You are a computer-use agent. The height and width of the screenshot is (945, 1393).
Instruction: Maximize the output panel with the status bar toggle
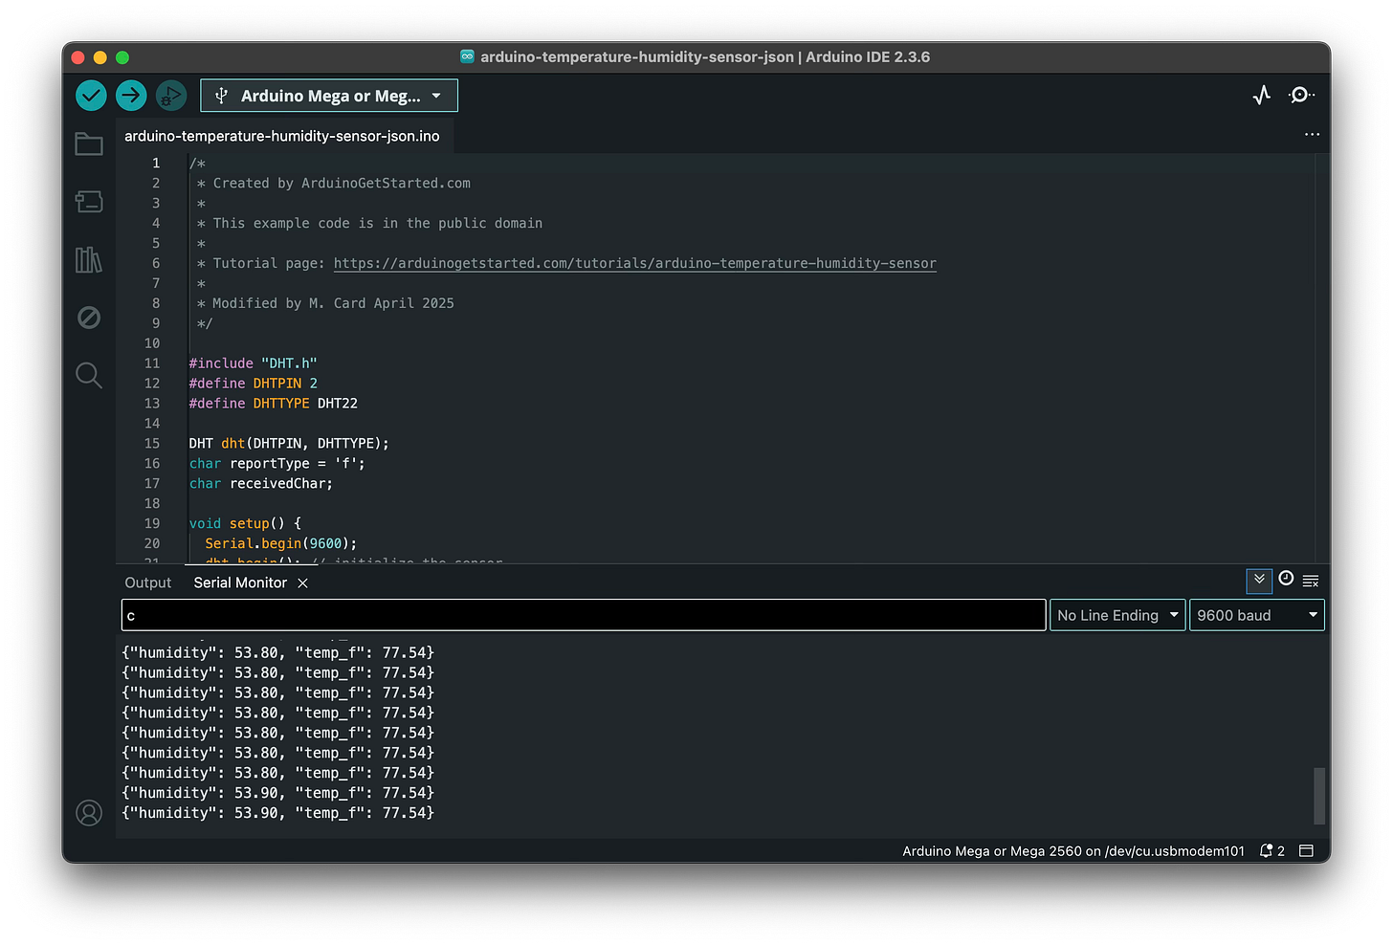(1306, 849)
